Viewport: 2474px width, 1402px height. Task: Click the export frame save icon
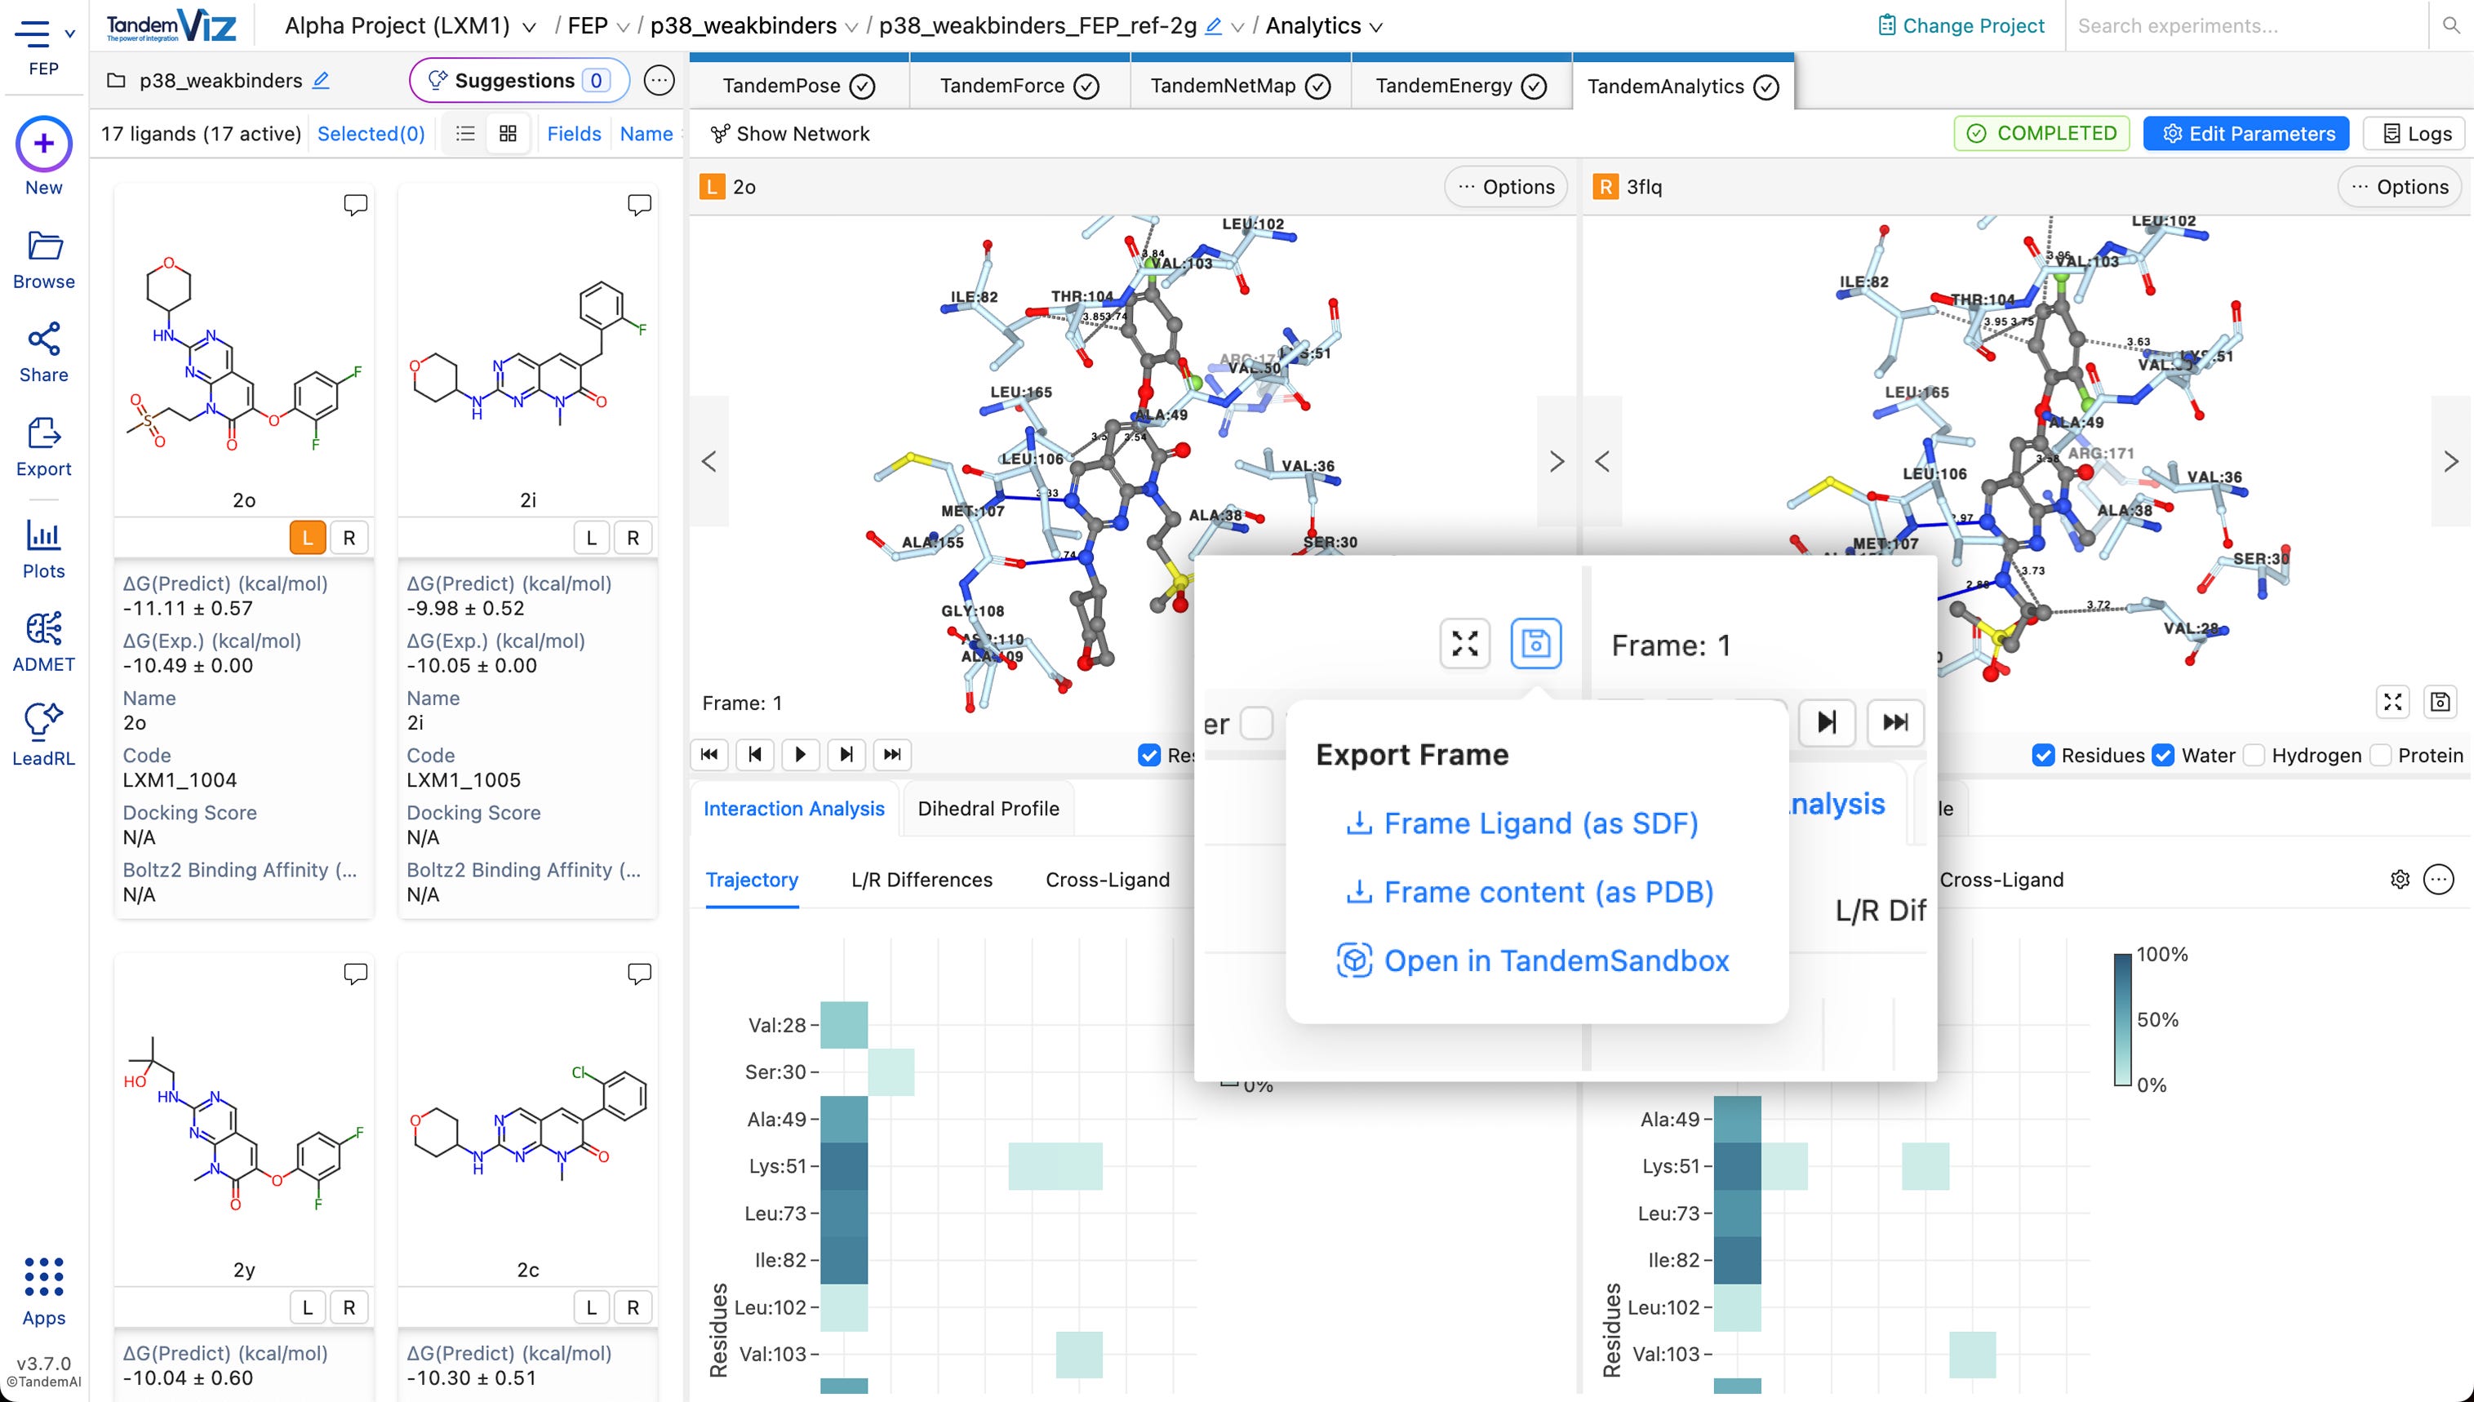pyautogui.click(x=1535, y=643)
